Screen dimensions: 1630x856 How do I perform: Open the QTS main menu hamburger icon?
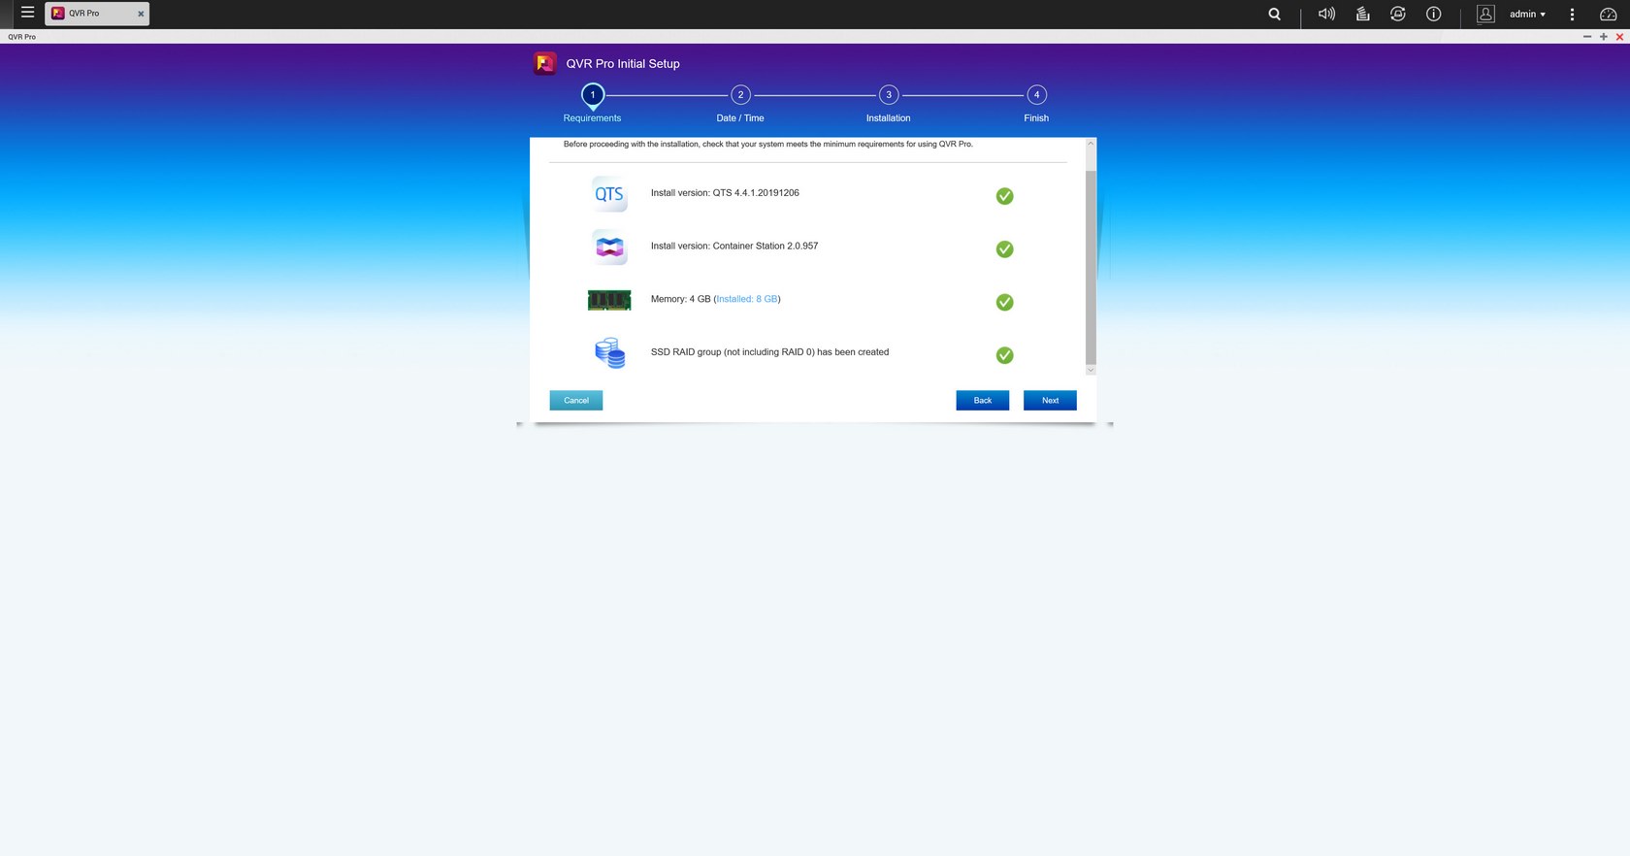pyautogui.click(x=27, y=13)
